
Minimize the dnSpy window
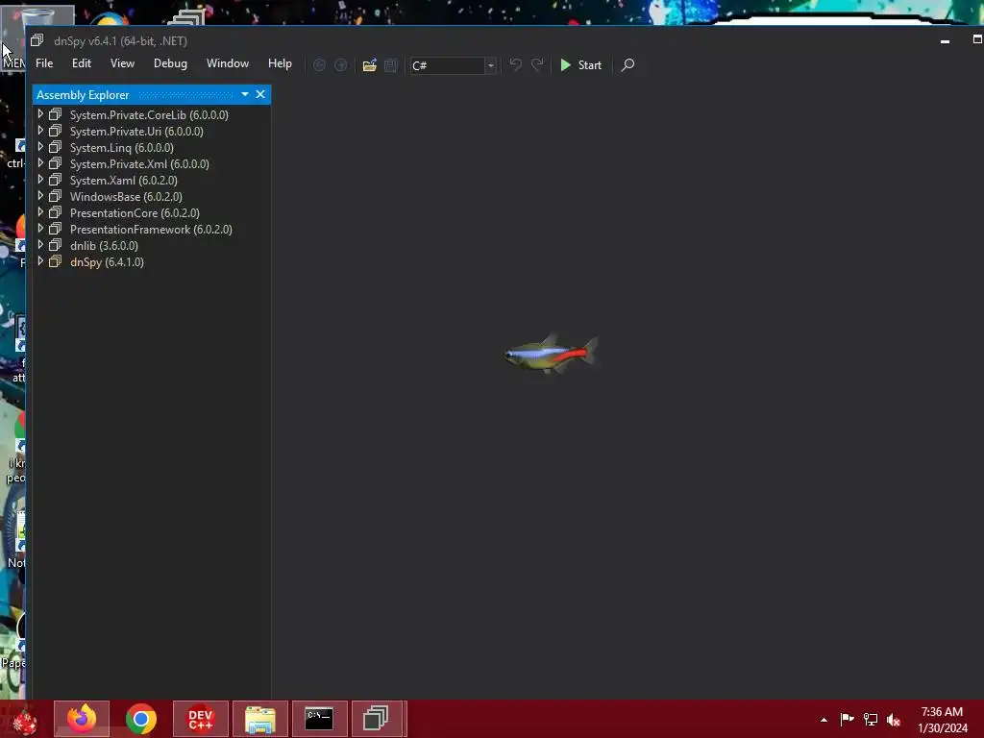click(x=946, y=40)
